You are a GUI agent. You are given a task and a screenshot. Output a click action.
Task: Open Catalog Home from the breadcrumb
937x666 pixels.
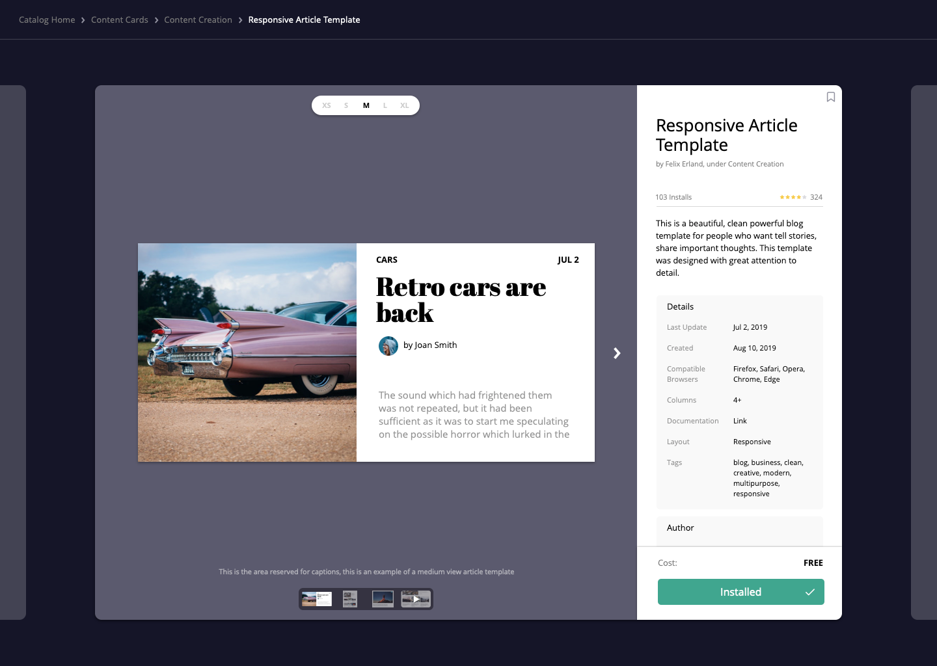[46, 20]
